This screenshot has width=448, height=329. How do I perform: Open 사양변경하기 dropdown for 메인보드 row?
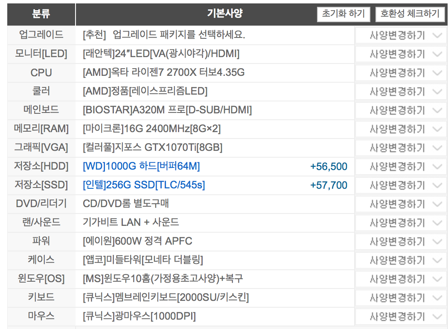(400, 110)
